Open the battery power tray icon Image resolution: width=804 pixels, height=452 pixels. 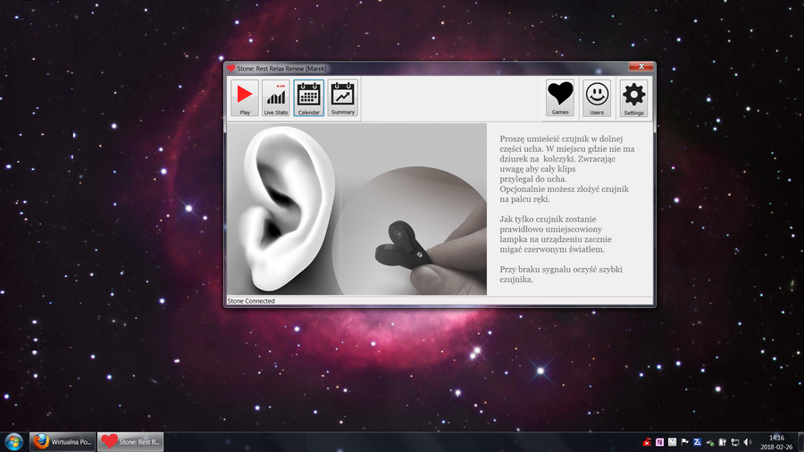pos(723,442)
